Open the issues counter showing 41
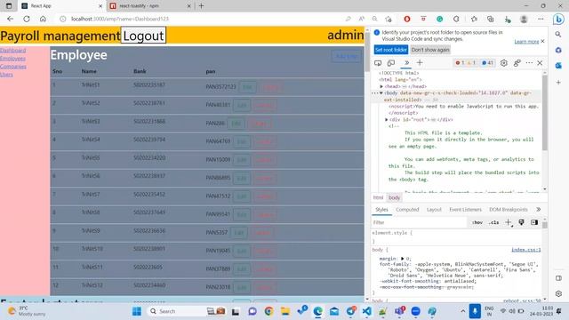This screenshot has height=320, width=569. [487, 63]
